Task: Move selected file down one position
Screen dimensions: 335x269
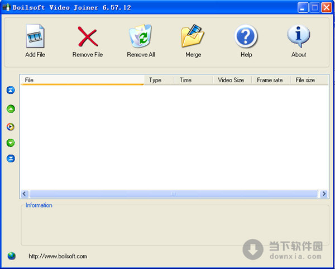Action: pyautogui.click(x=11, y=143)
